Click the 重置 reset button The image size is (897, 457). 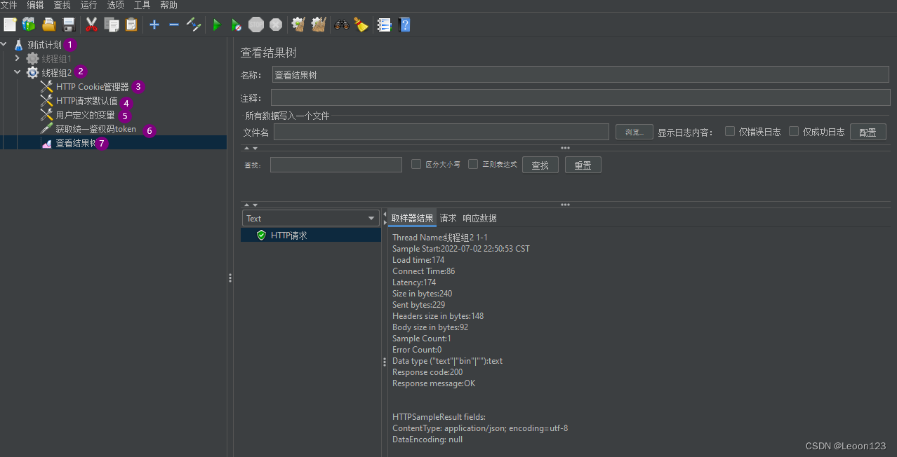point(583,165)
